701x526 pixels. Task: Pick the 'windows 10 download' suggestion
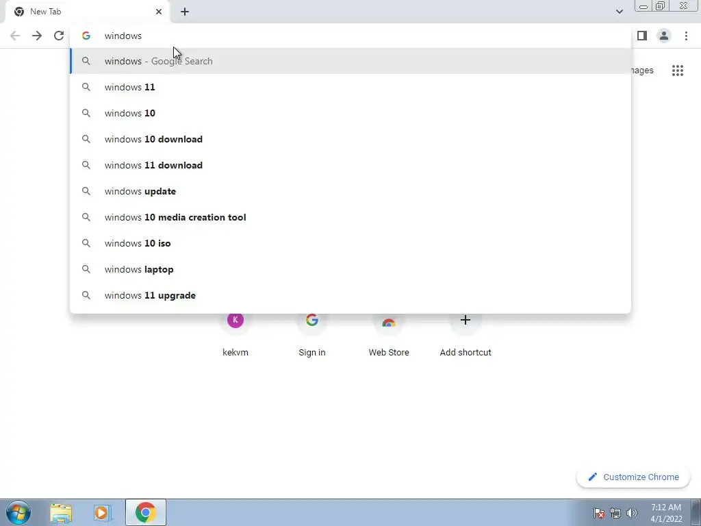pyautogui.click(x=350, y=139)
